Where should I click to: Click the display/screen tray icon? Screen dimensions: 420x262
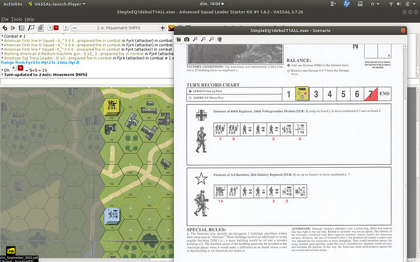360,4
